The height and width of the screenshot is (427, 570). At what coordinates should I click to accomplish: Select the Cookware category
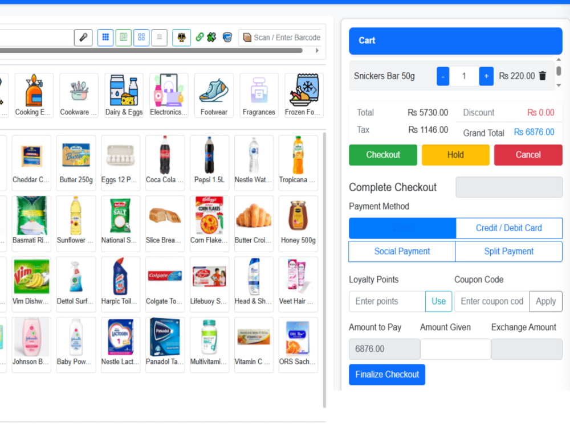pyautogui.click(x=79, y=95)
